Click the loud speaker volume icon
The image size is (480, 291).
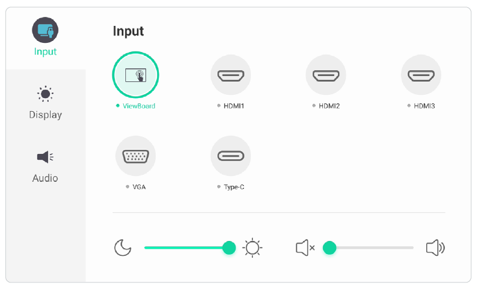pyautogui.click(x=435, y=247)
